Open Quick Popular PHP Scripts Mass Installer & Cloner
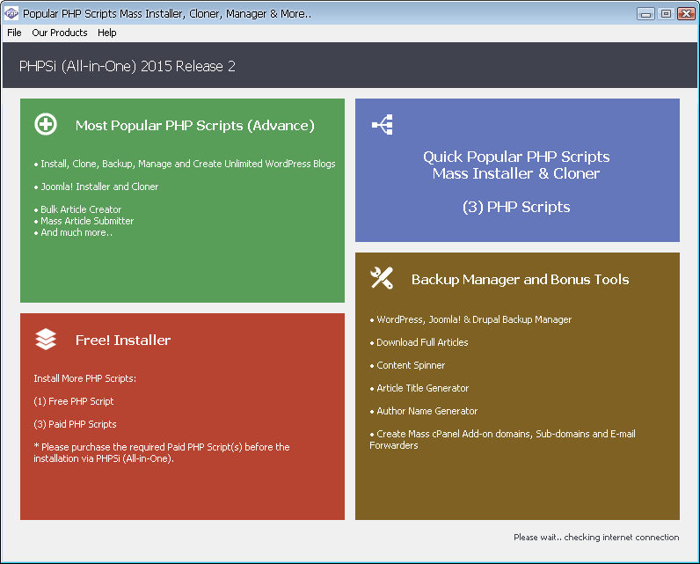The height and width of the screenshot is (564, 700). pyautogui.click(x=516, y=165)
